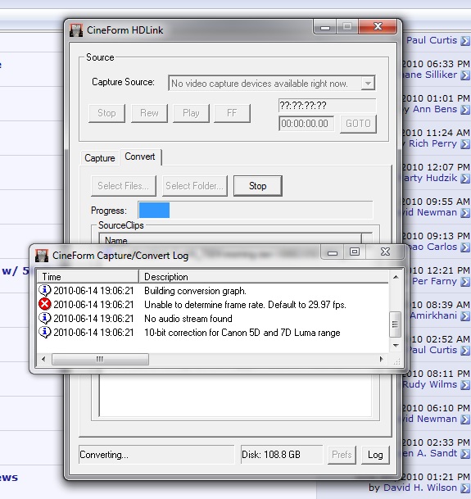
Task: Click the FF transport button
Action: [232, 113]
